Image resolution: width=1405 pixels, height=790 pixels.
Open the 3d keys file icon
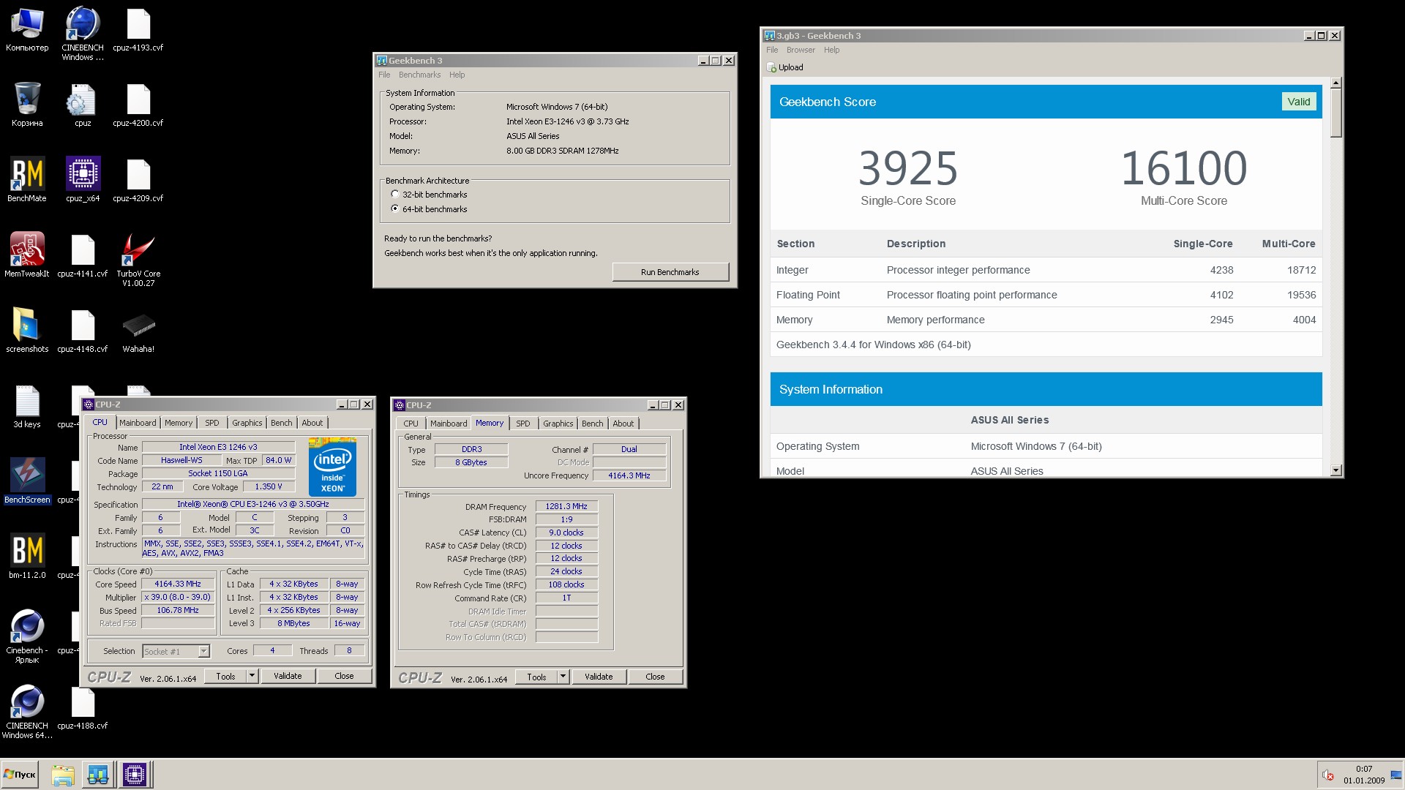coord(27,406)
